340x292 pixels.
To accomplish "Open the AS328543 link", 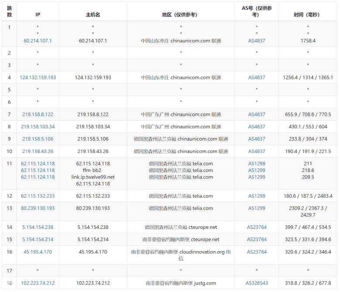I will tap(256, 283).
